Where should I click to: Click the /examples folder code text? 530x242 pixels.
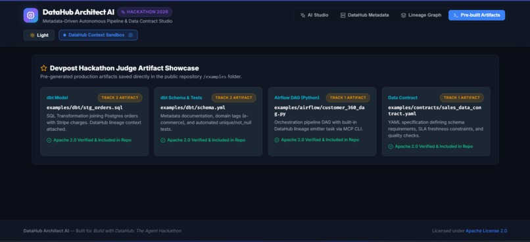pos(214,77)
